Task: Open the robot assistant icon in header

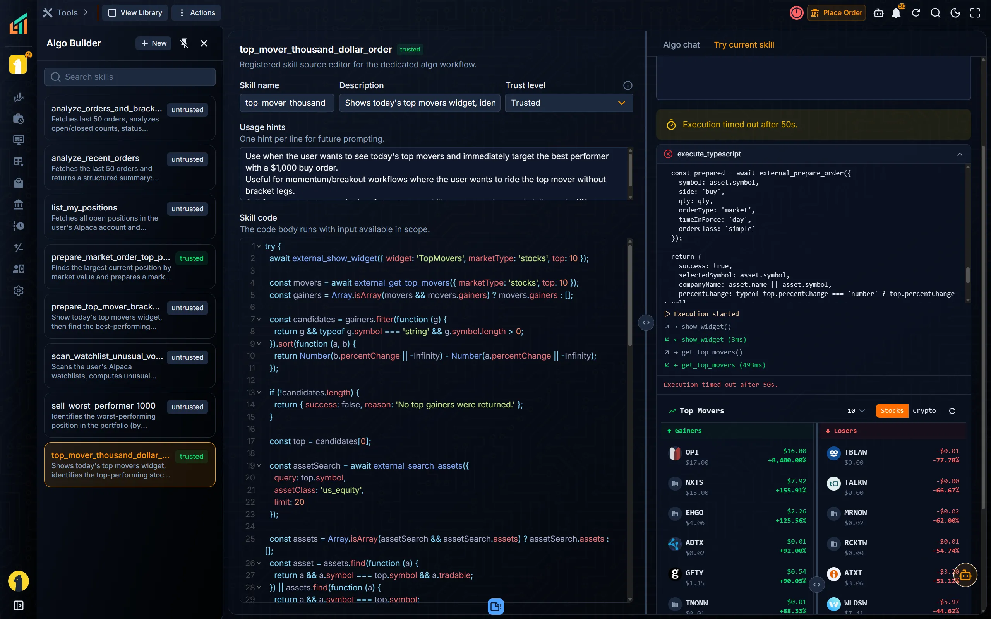Action: coord(878,13)
